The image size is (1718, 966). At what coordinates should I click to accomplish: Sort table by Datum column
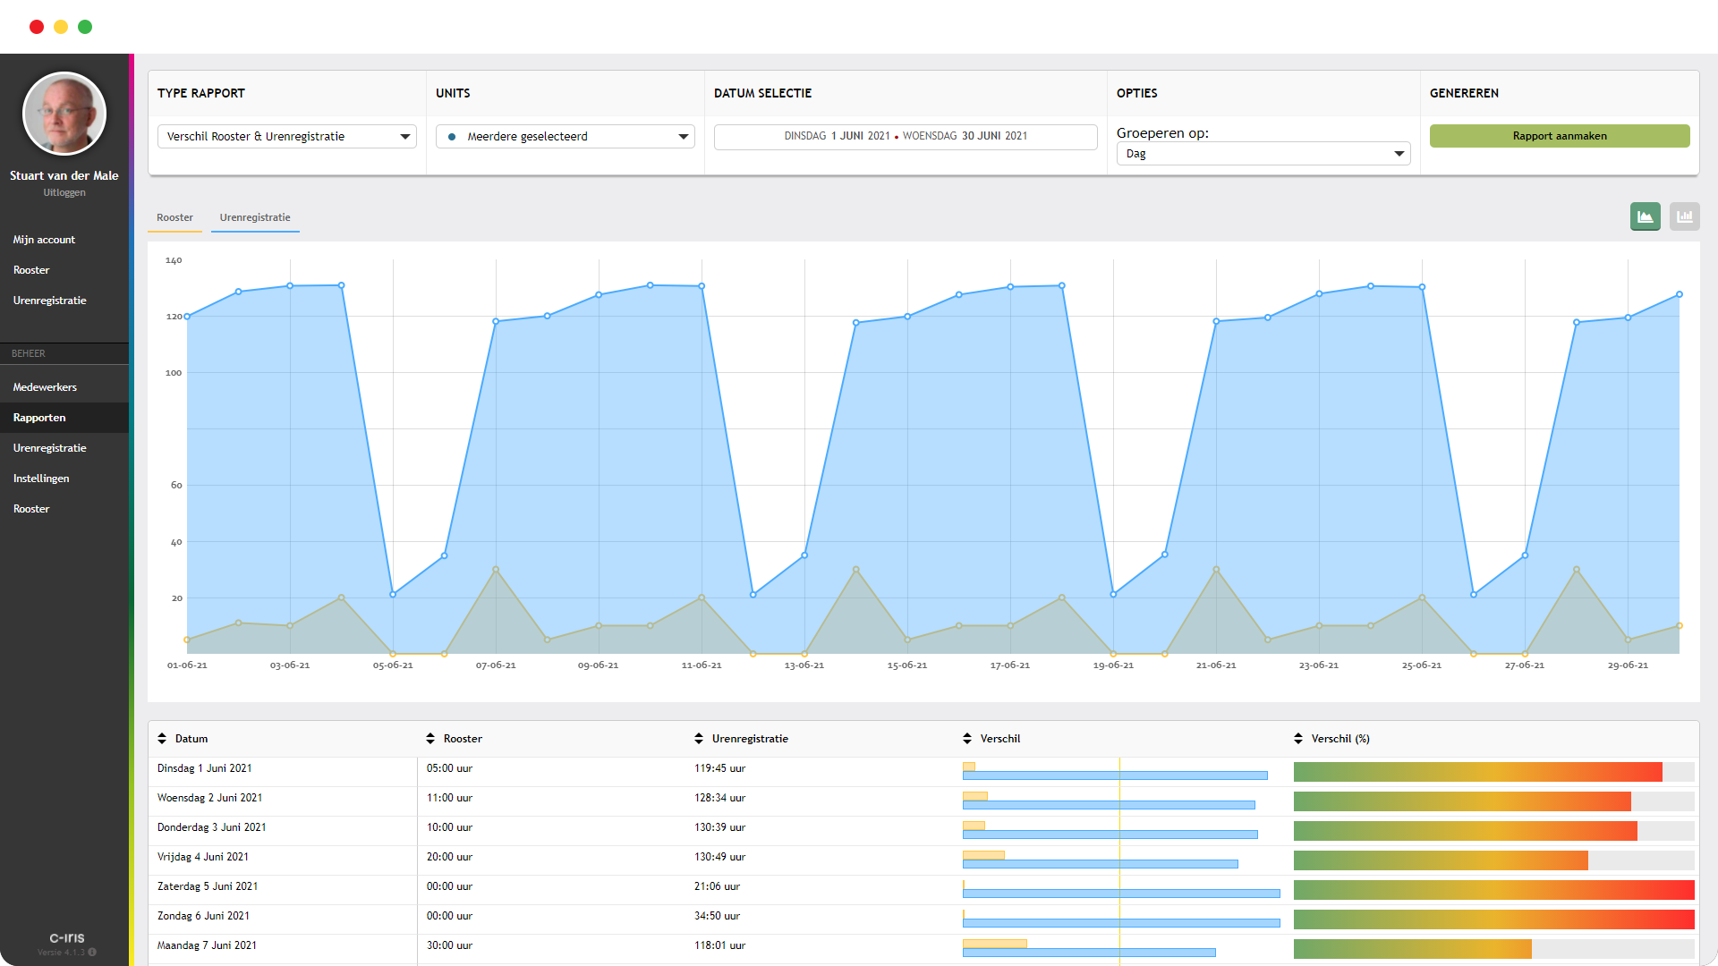[162, 739]
